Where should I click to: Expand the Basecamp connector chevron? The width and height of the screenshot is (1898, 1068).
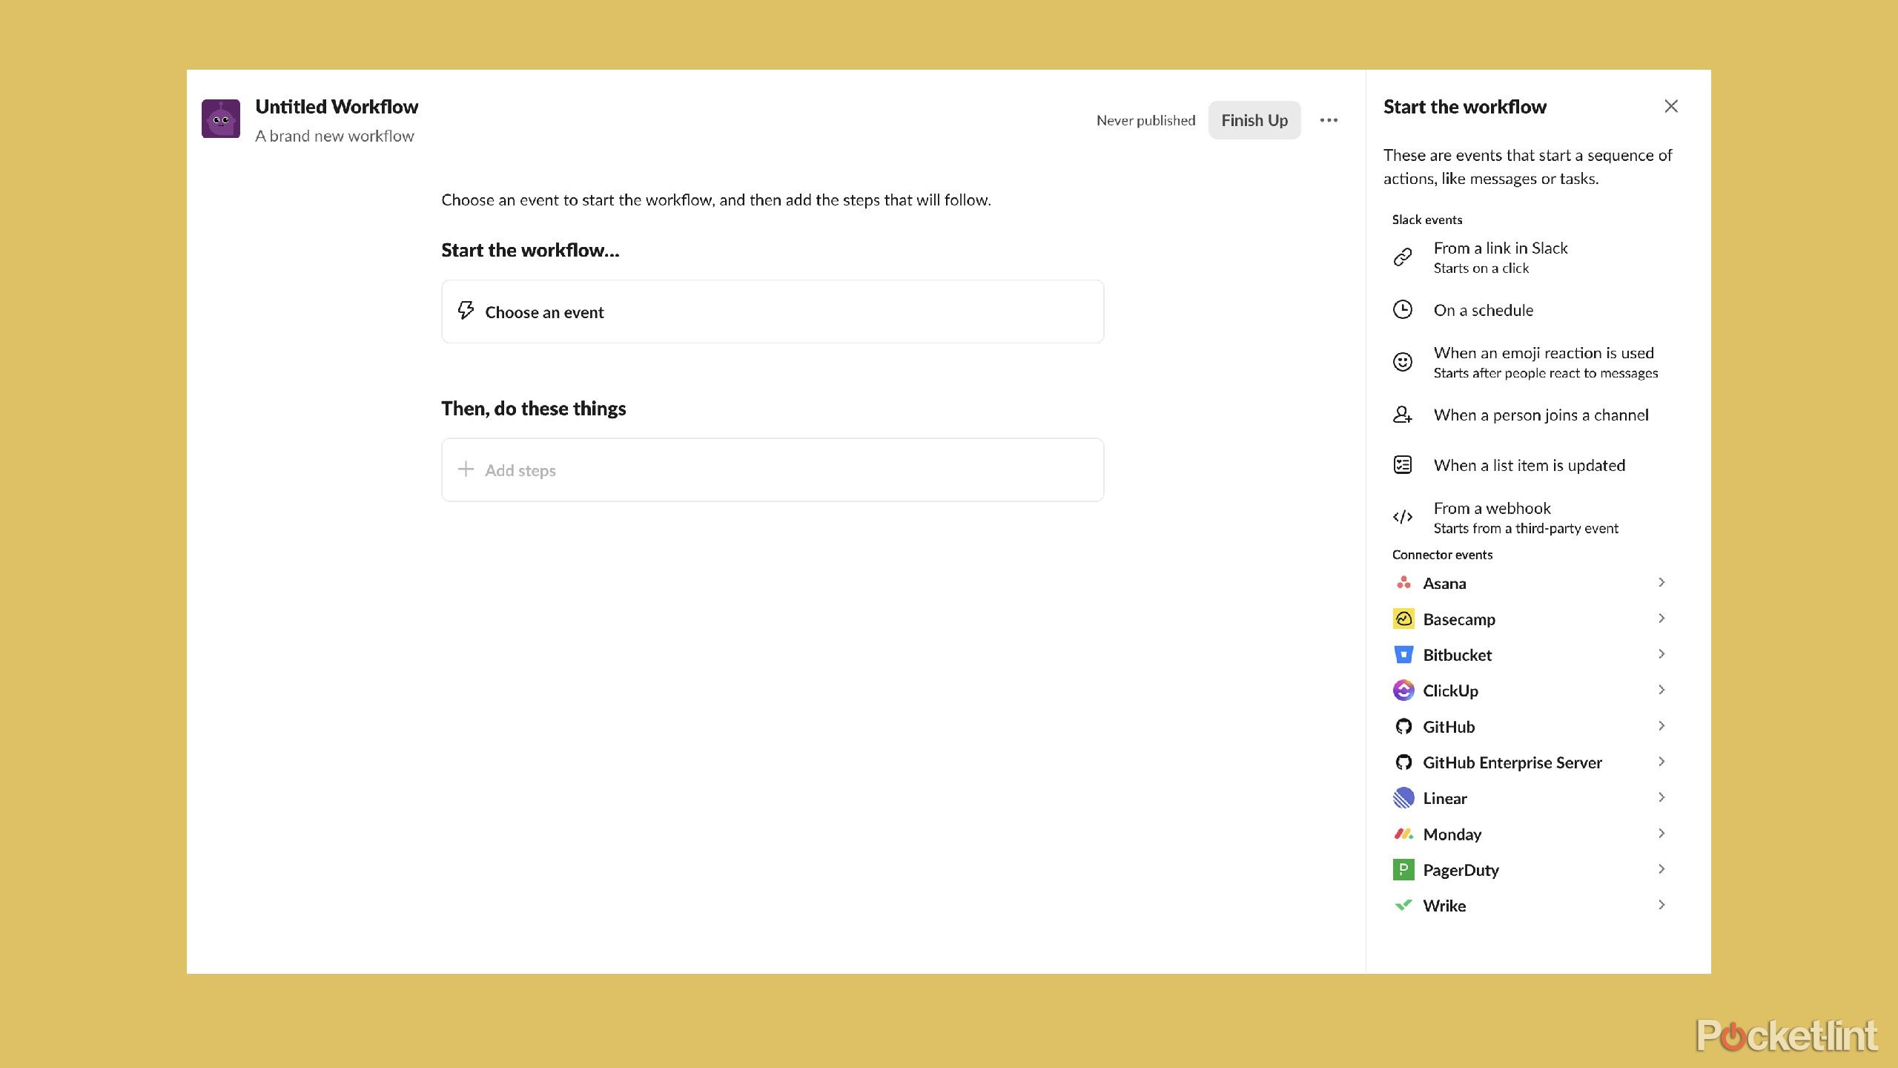1661,619
